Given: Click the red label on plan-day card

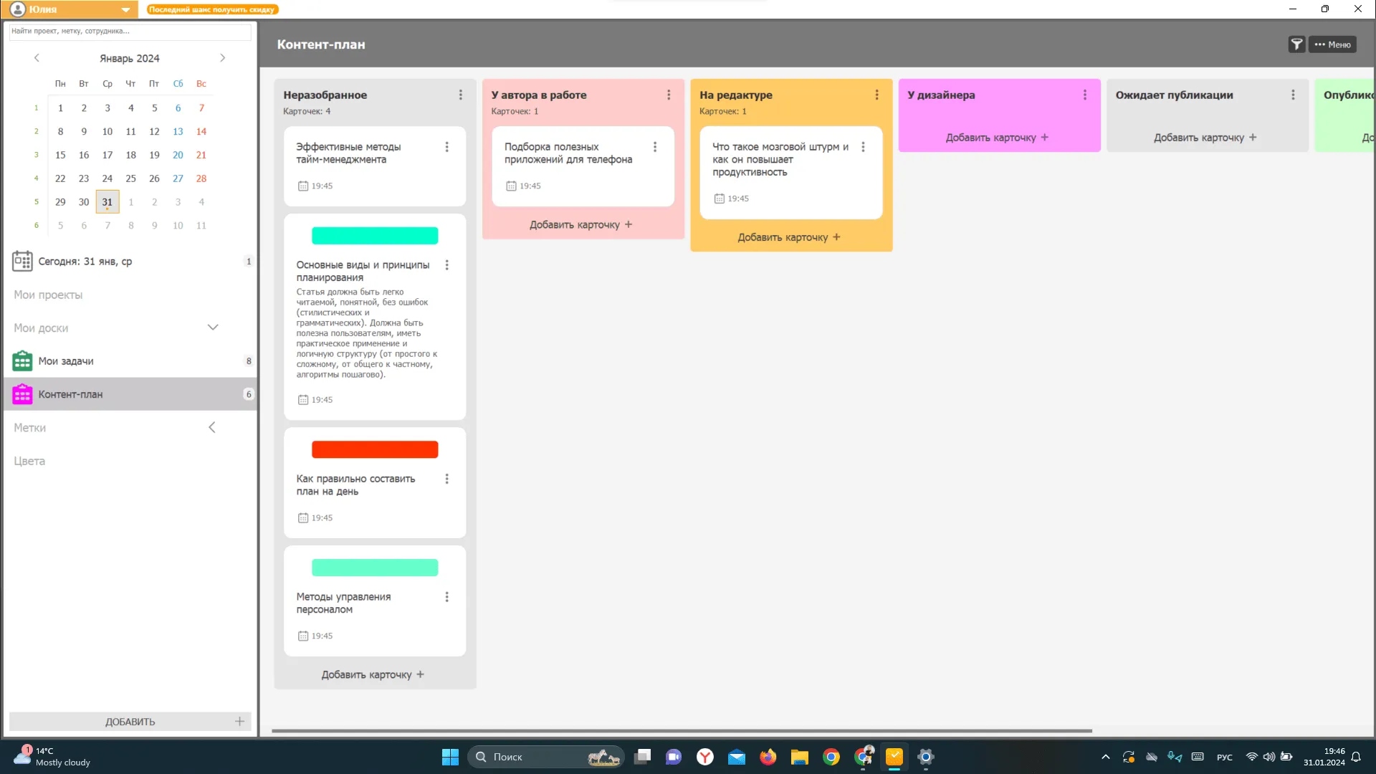Looking at the screenshot, I should pos(375,449).
